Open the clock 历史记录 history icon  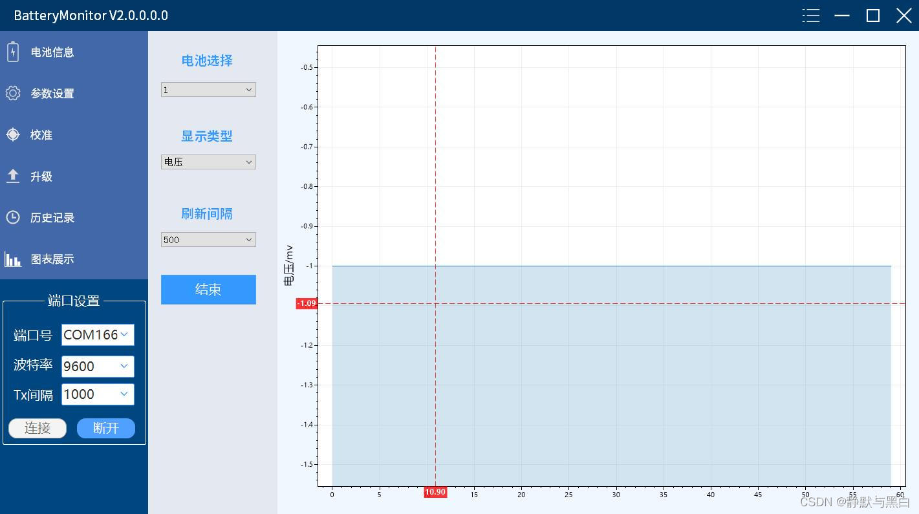13,217
